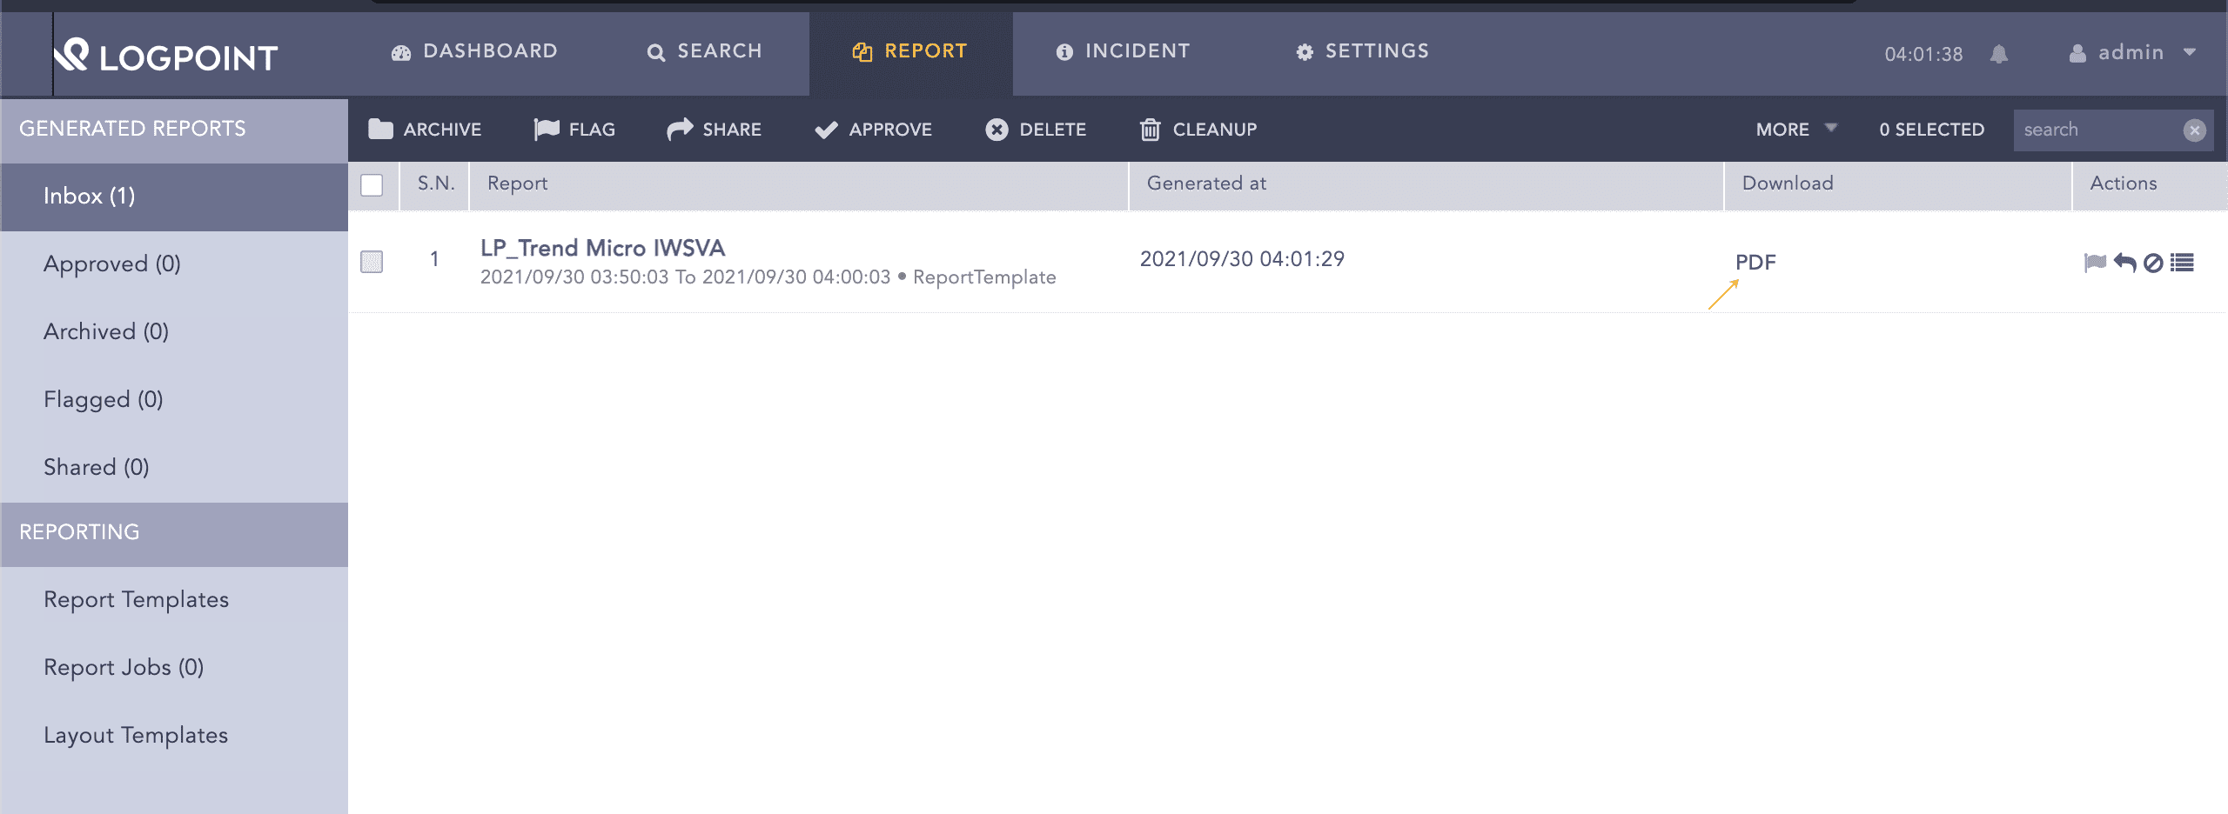Download the report PDF link

click(1755, 263)
